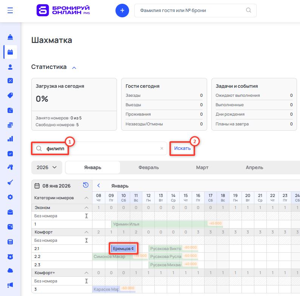This screenshot has width=300, height=296.
Task: Click the calculator sidebar icon
Action: [x=10, y=241]
